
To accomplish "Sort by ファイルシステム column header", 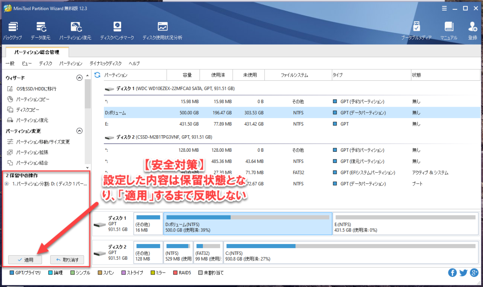I will click(298, 75).
